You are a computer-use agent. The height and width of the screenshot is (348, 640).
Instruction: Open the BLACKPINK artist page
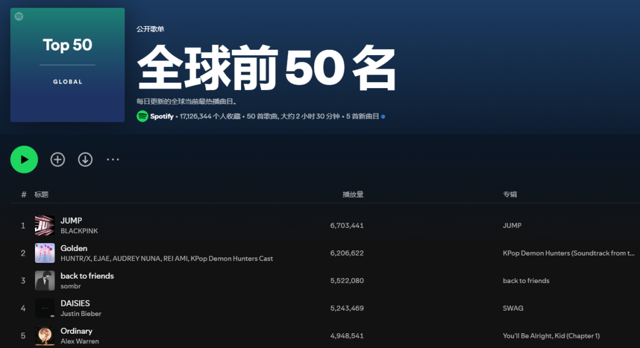click(78, 231)
